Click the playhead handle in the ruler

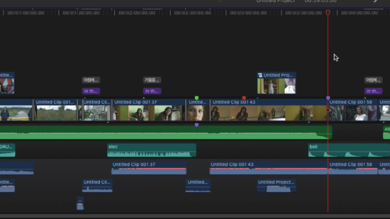[x=328, y=12]
